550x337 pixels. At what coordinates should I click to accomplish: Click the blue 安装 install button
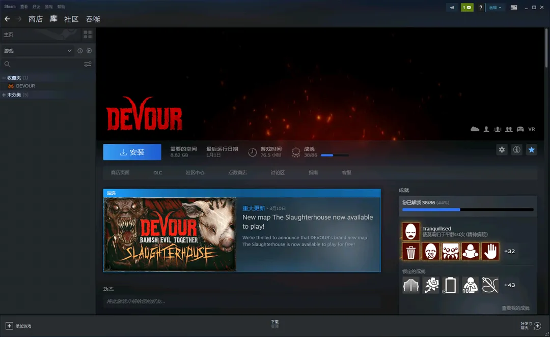click(132, 152)
